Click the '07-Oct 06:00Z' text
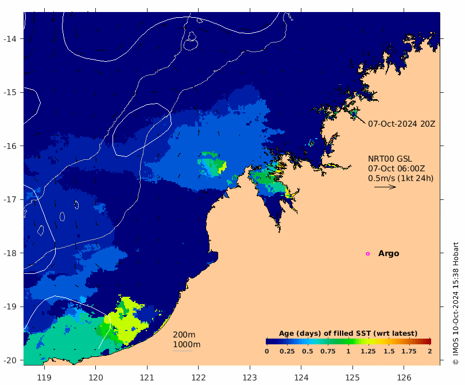 coord(396,168)
